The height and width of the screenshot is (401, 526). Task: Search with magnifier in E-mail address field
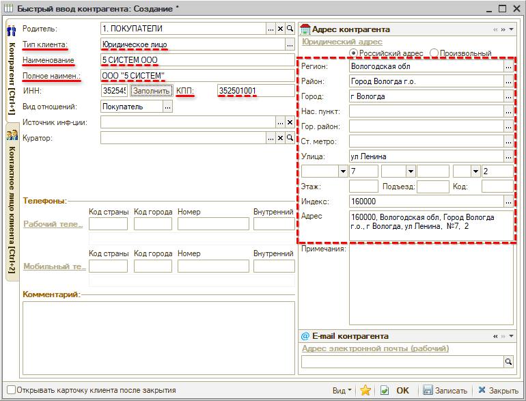click(x=508, y=361)
